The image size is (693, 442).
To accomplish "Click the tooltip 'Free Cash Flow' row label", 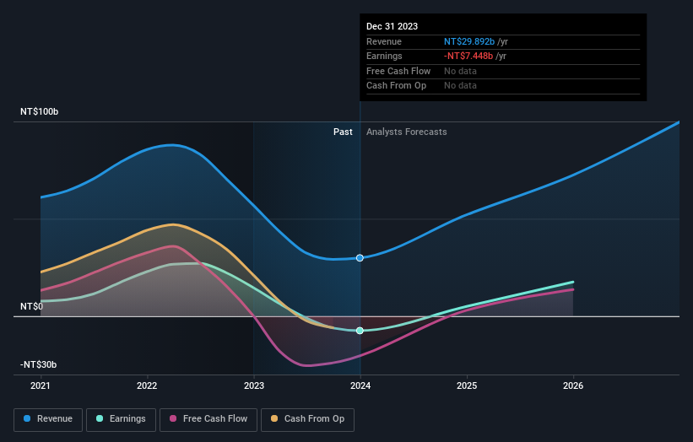I will [398, 71].
